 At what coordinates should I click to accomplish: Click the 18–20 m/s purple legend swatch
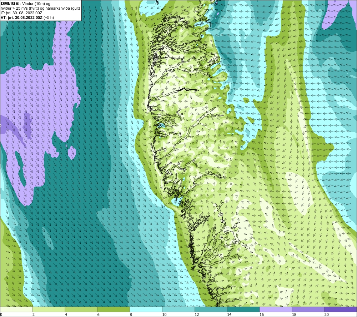coord(308,309)
